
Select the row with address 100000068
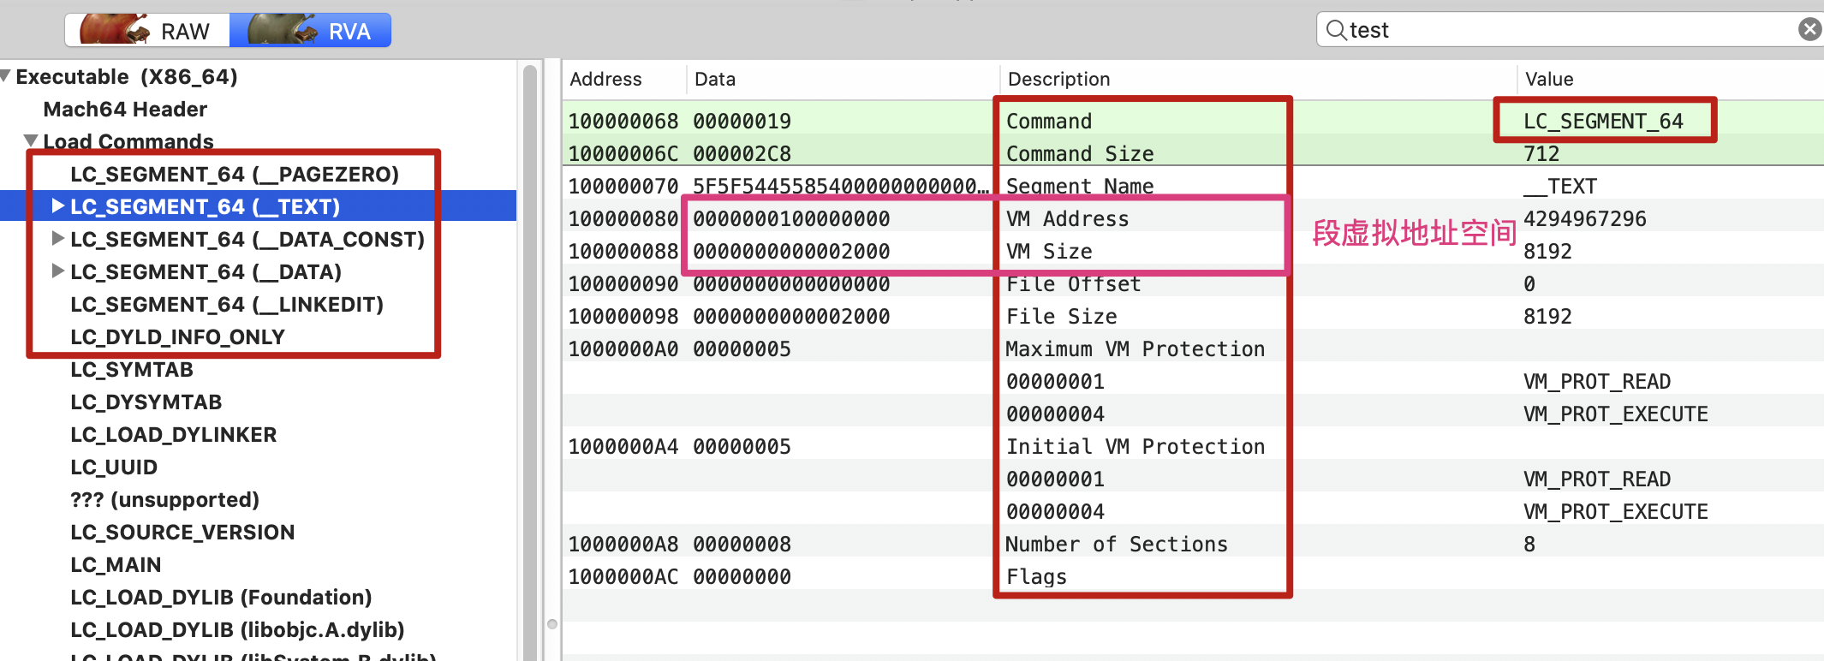1193,121
